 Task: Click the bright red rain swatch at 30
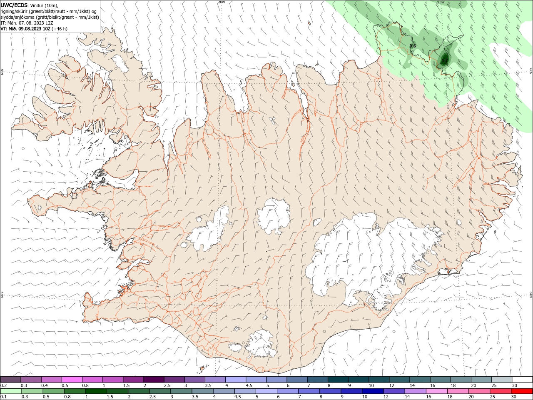tap(522, 391)
